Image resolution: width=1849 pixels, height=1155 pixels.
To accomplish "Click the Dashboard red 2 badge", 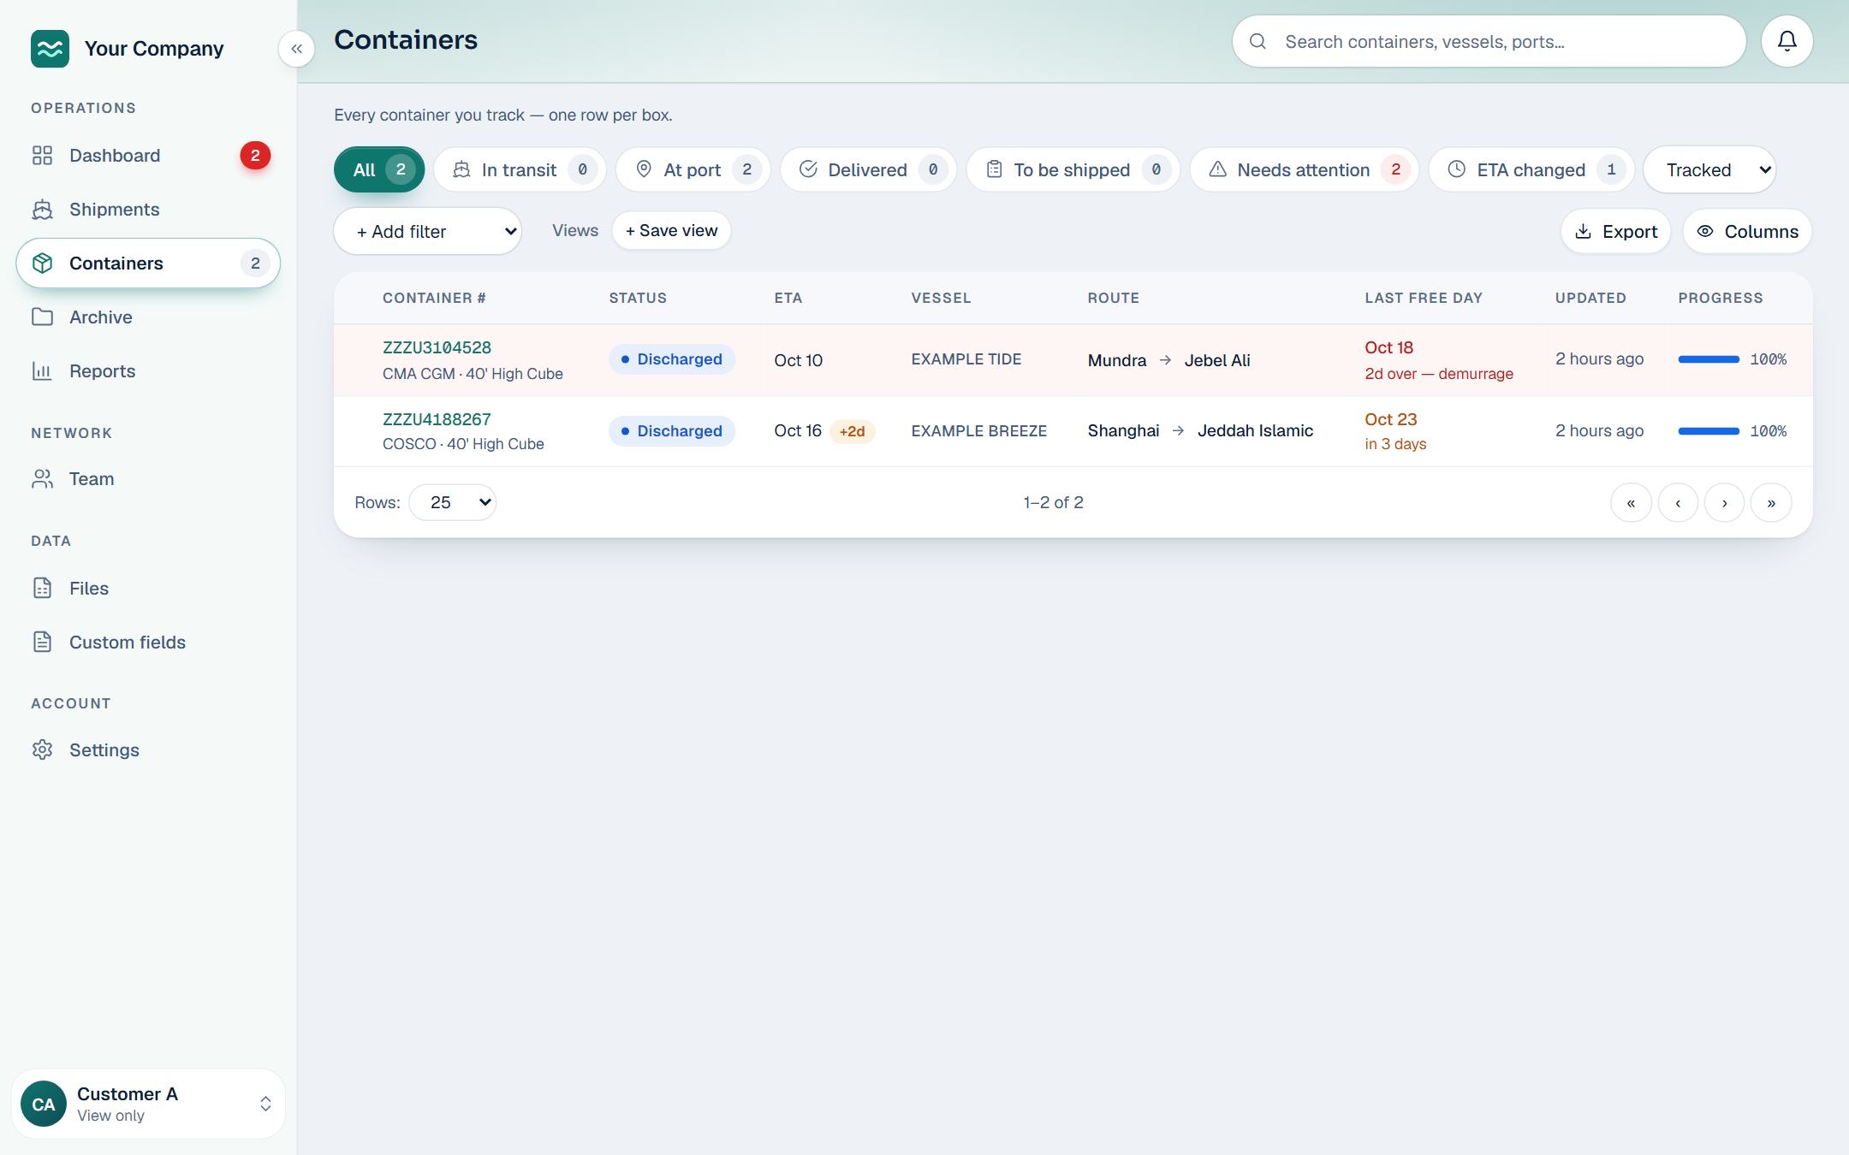I will click(x=255, y=156).
